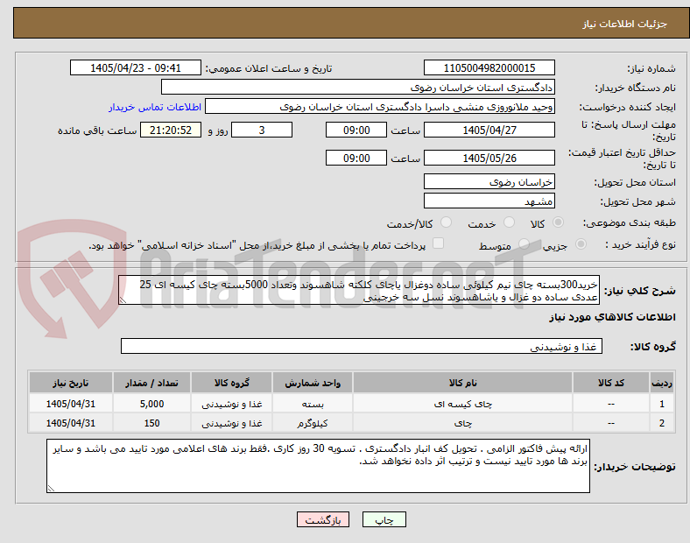Click the buyer notes text area

click(x=318, y=466)
